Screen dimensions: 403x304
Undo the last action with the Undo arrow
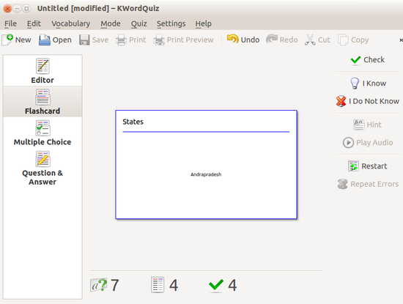(x=232, y=40)
